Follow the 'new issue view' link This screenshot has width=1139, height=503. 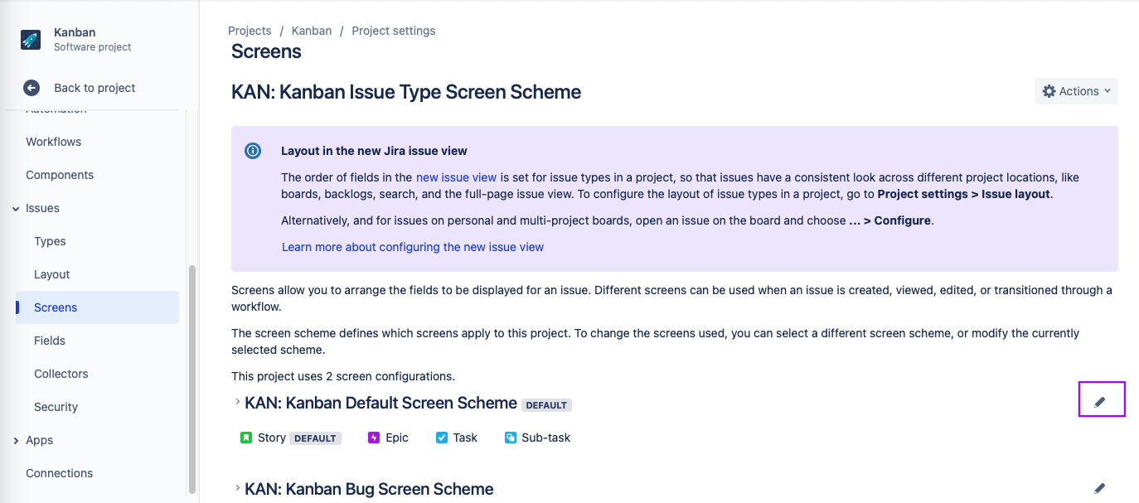click(456, 177)
